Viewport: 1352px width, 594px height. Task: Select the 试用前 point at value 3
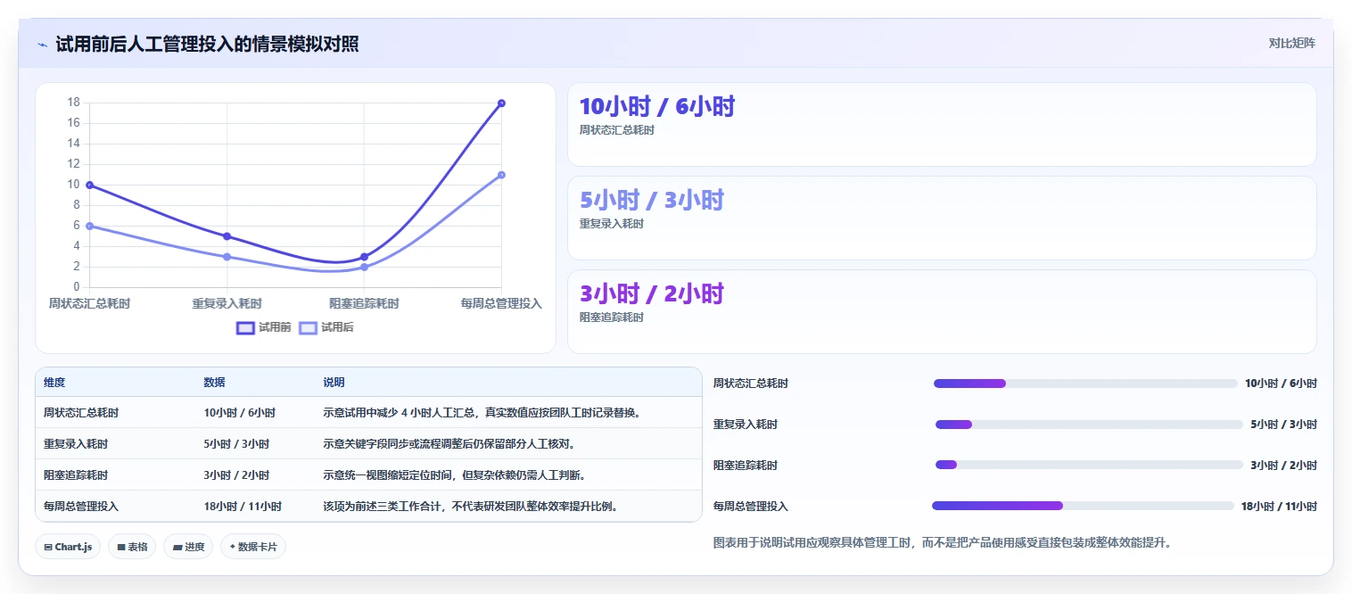click(x=364, y=257)
